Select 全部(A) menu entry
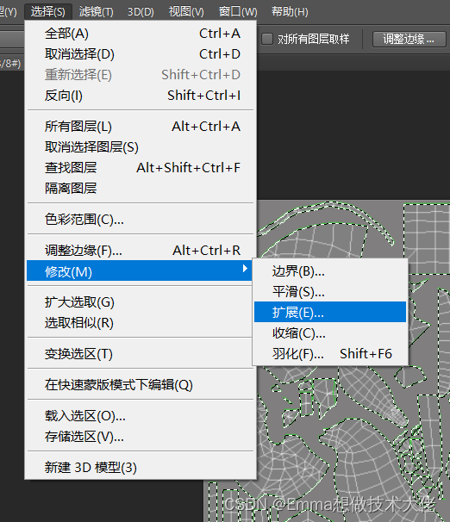 (141, 34)
